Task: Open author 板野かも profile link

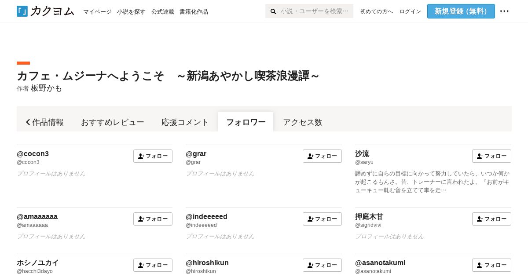Action: coord(46,88)
